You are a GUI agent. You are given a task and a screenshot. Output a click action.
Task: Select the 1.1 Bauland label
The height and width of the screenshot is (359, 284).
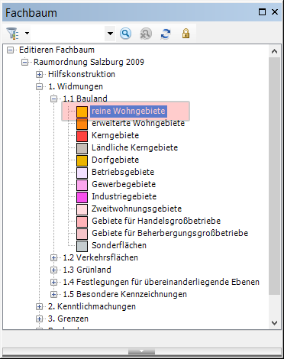point(85,99)
